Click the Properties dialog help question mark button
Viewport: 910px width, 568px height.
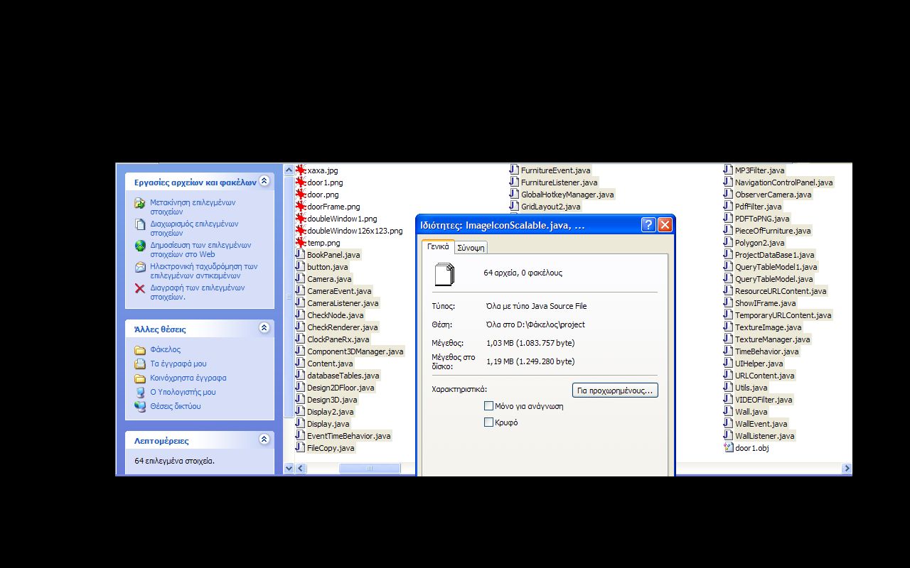click(648, 225)
